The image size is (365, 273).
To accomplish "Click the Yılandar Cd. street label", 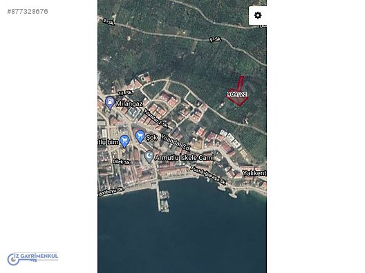I will [176, 142].
